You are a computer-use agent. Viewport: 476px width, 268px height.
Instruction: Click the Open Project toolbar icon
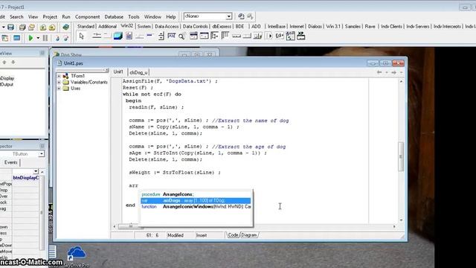pyautogui.click(x=31, y=28)
